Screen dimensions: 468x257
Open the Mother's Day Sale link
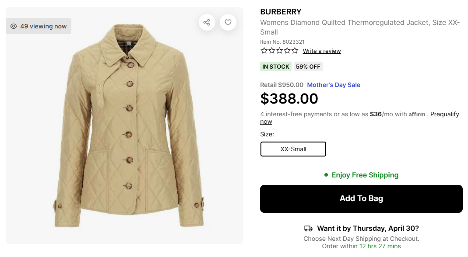tap(334, 85)
